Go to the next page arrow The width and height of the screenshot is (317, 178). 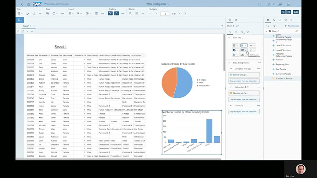point(179,13)
